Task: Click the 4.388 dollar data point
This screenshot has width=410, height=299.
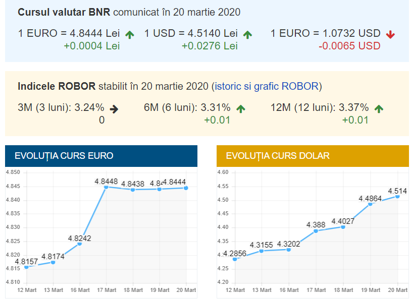Action: (316, 231)
